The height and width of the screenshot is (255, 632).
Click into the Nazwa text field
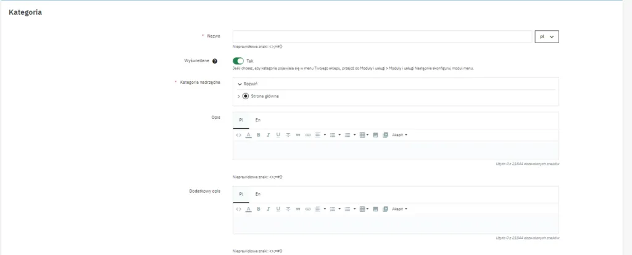tap(382, 37)
